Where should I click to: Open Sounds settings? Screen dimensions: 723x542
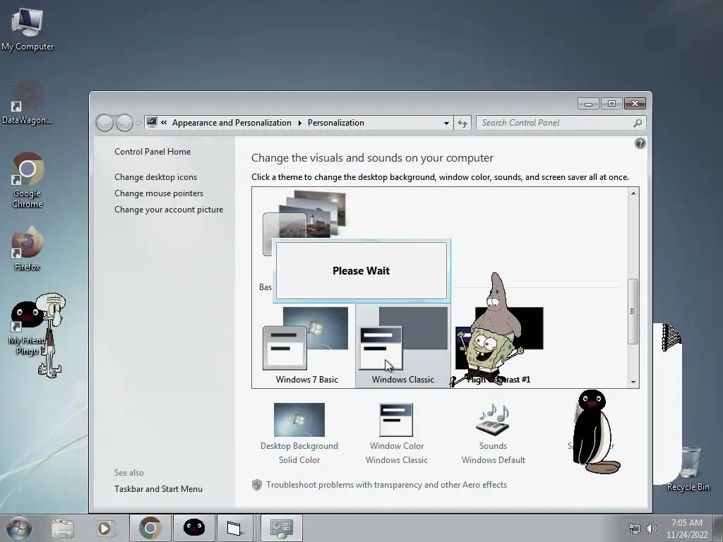click(x=494, y=433)
